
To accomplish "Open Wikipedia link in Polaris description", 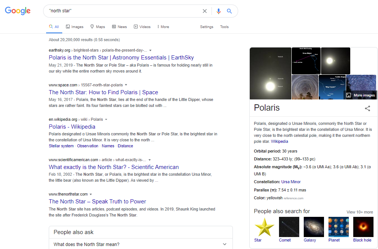I will [x=279, y=142].
